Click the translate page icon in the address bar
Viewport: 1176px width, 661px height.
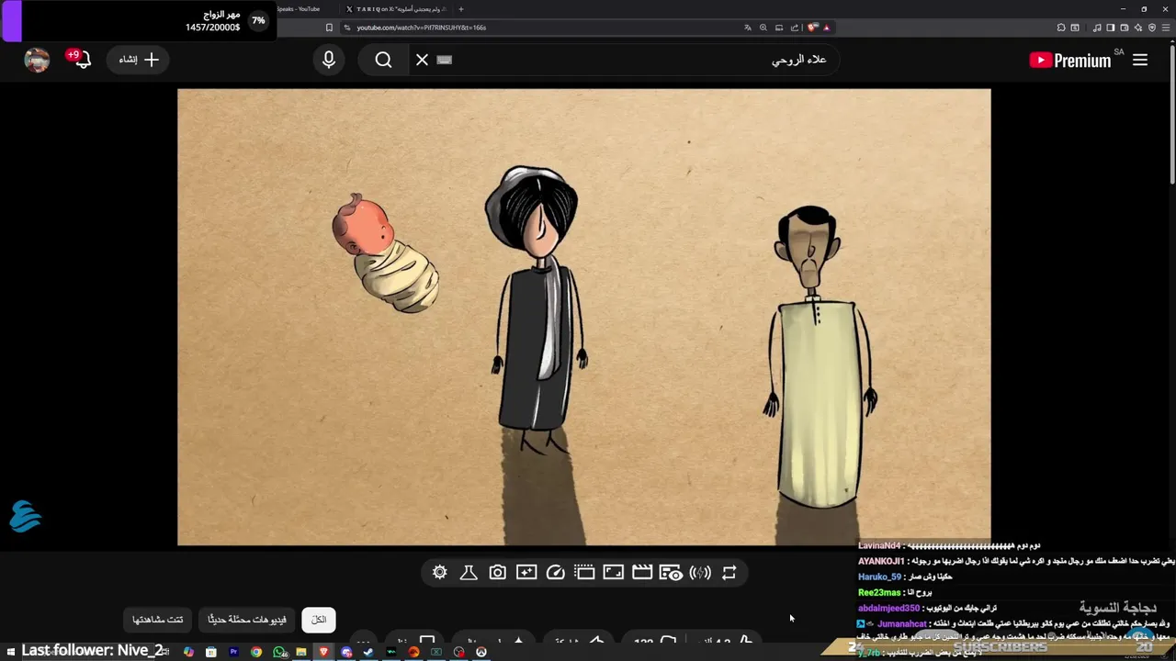(748, 28)
